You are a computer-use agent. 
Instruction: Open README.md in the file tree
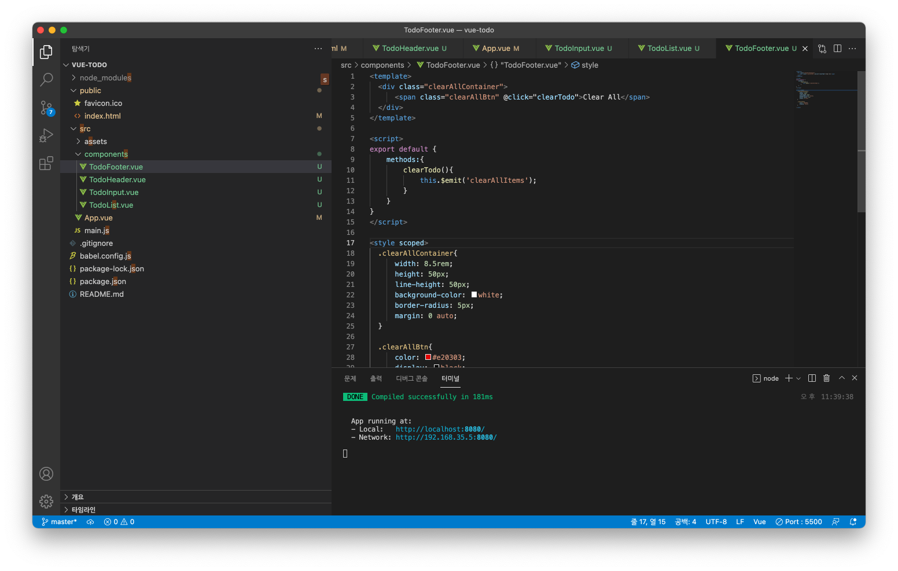[196, 294]
